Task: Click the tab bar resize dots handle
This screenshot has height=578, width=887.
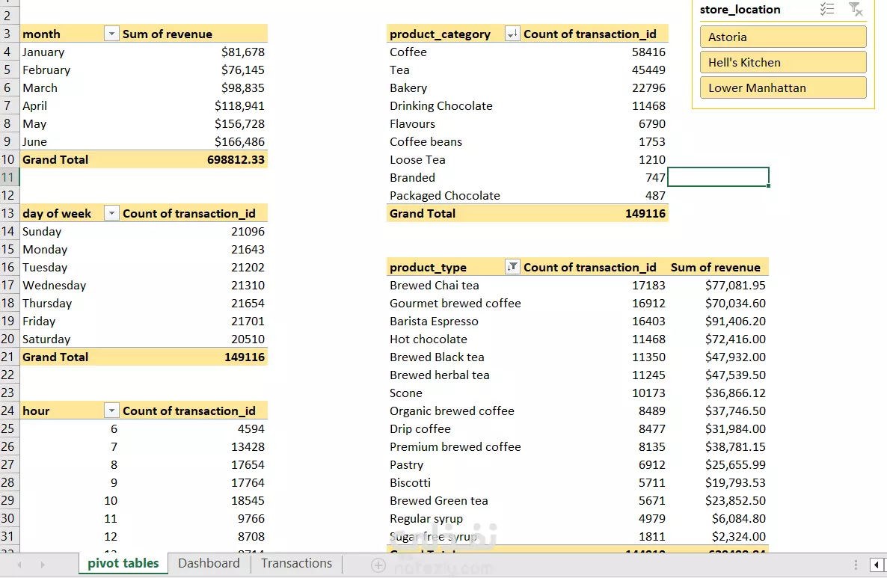Action: point(856,565)
